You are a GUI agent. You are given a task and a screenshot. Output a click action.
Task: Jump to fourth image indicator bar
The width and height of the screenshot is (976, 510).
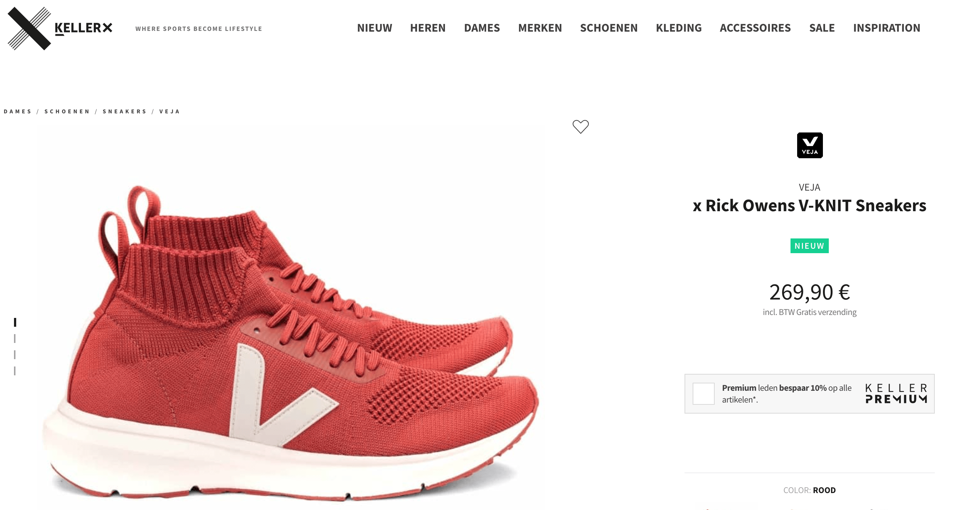pos(15,371)
